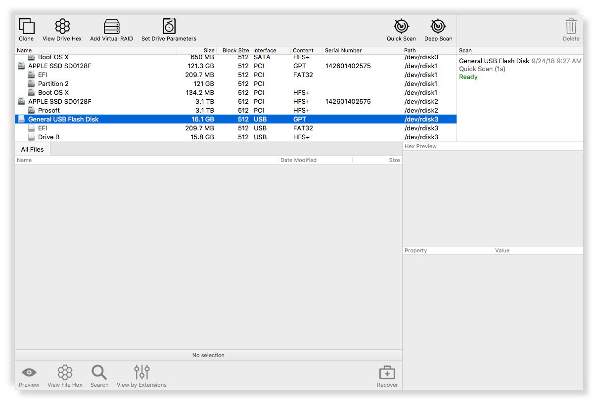
Task: Click the Preview eye icon
Action: (29, 373)
